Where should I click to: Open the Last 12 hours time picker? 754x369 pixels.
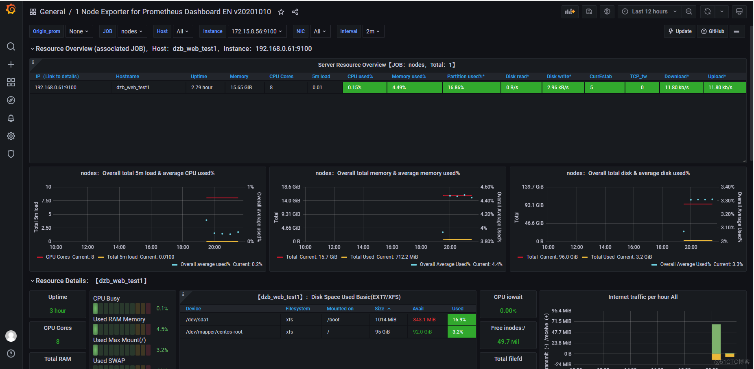pos(649,11)
